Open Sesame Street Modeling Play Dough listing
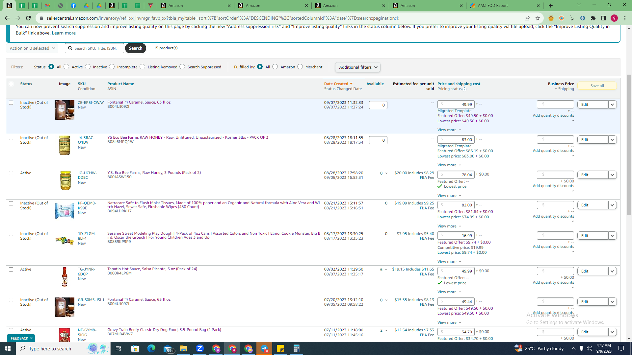 click(x=214, y=235)
